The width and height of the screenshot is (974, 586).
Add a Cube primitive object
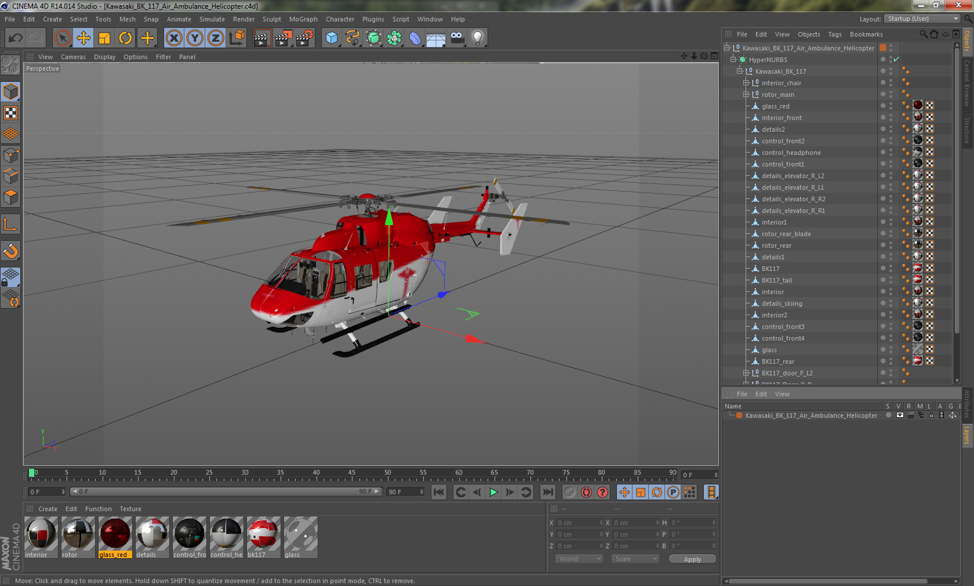tap(332, 38)
